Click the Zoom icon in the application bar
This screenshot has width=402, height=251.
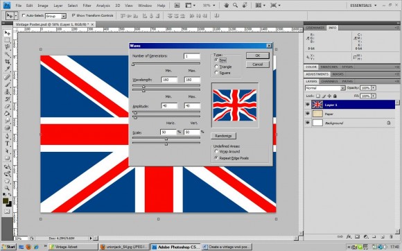[x=236, y=5]
